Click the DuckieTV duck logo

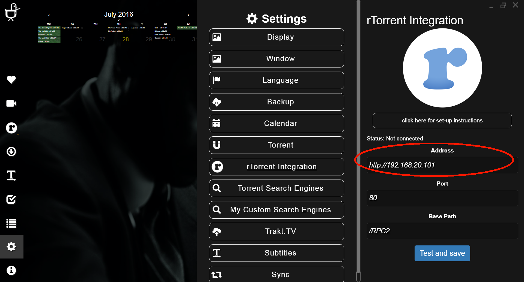[x=12, y=12]
